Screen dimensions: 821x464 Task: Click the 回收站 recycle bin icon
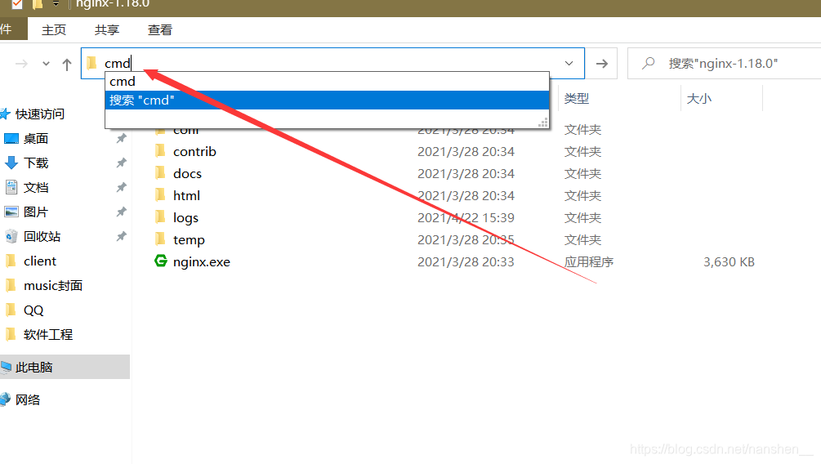pyautogui.click(x=11, y=236)
